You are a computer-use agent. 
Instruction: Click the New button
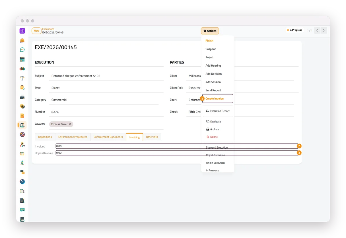[36, 31]
